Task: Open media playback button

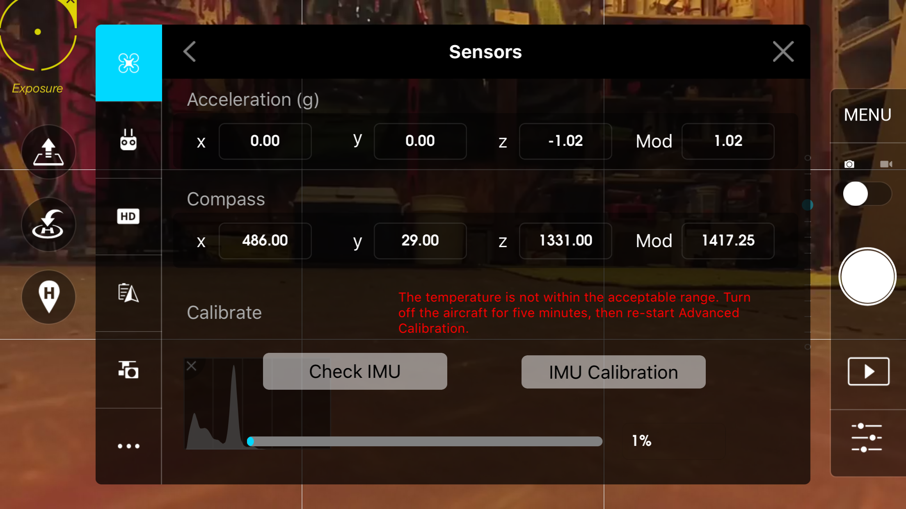Action: pyautogui.click(x=869, y=371)
